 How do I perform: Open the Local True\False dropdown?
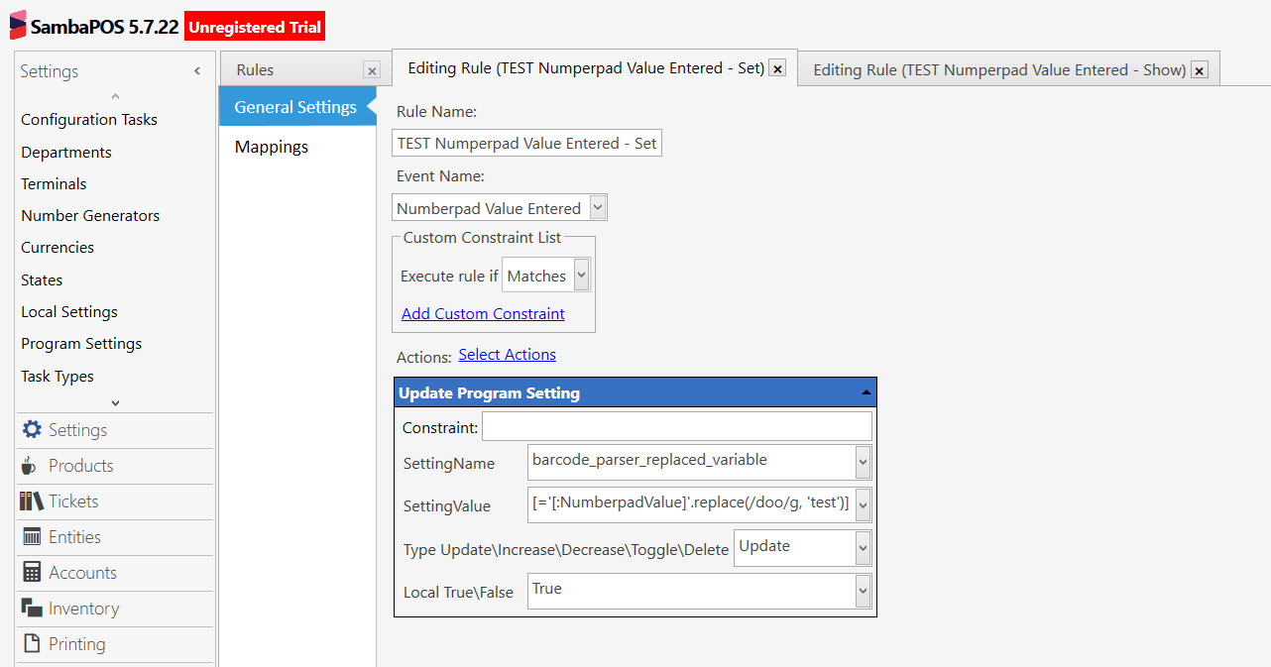[x=863, y=592]
